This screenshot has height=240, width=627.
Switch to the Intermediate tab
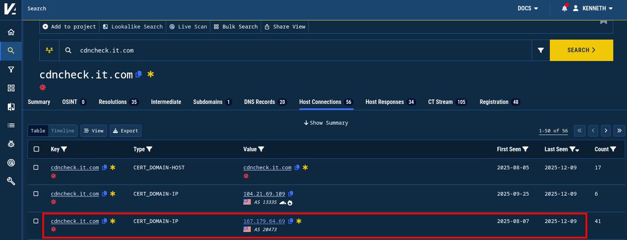166,102
